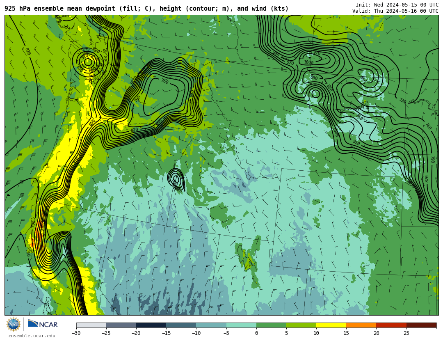The width and height of the screenshot is (443, 341).
Task: Click the positive '15' colorbar tick label
Action: pyautogui.click(x=346, y=333)
